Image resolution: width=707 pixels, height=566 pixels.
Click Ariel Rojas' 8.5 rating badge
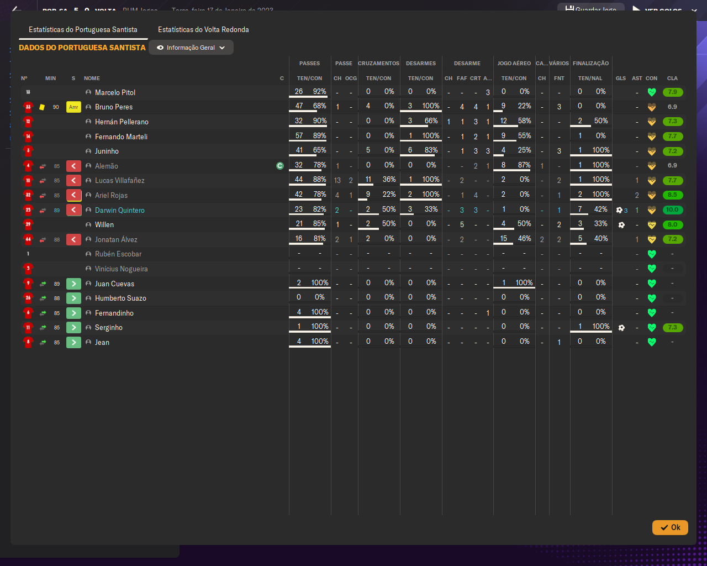(672, 195)
